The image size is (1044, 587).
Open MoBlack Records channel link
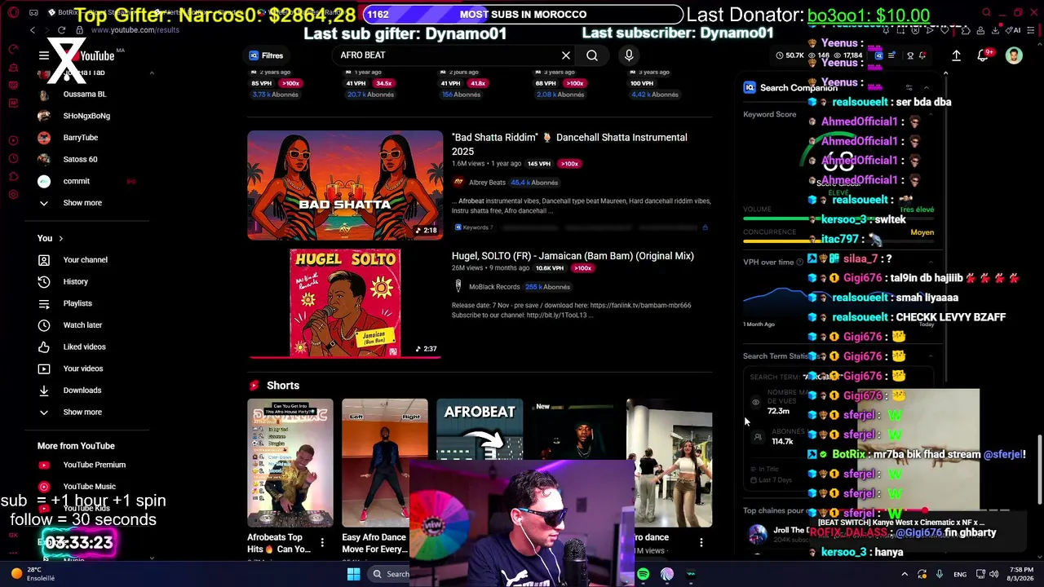point(494,287)
